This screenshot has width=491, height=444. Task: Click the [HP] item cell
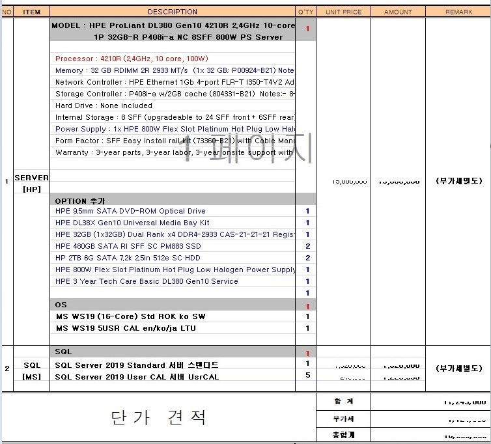pyautogui.click(x=31, y=189)
